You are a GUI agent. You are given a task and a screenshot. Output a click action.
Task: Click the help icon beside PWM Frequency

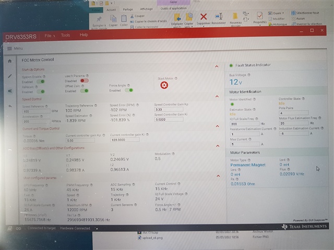(91, 185)
